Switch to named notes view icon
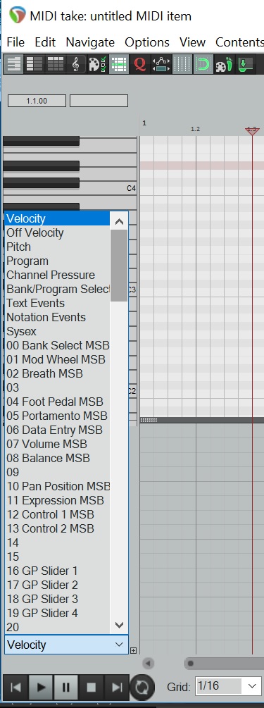This screenshot has width=264, height=708. (34, 65)
